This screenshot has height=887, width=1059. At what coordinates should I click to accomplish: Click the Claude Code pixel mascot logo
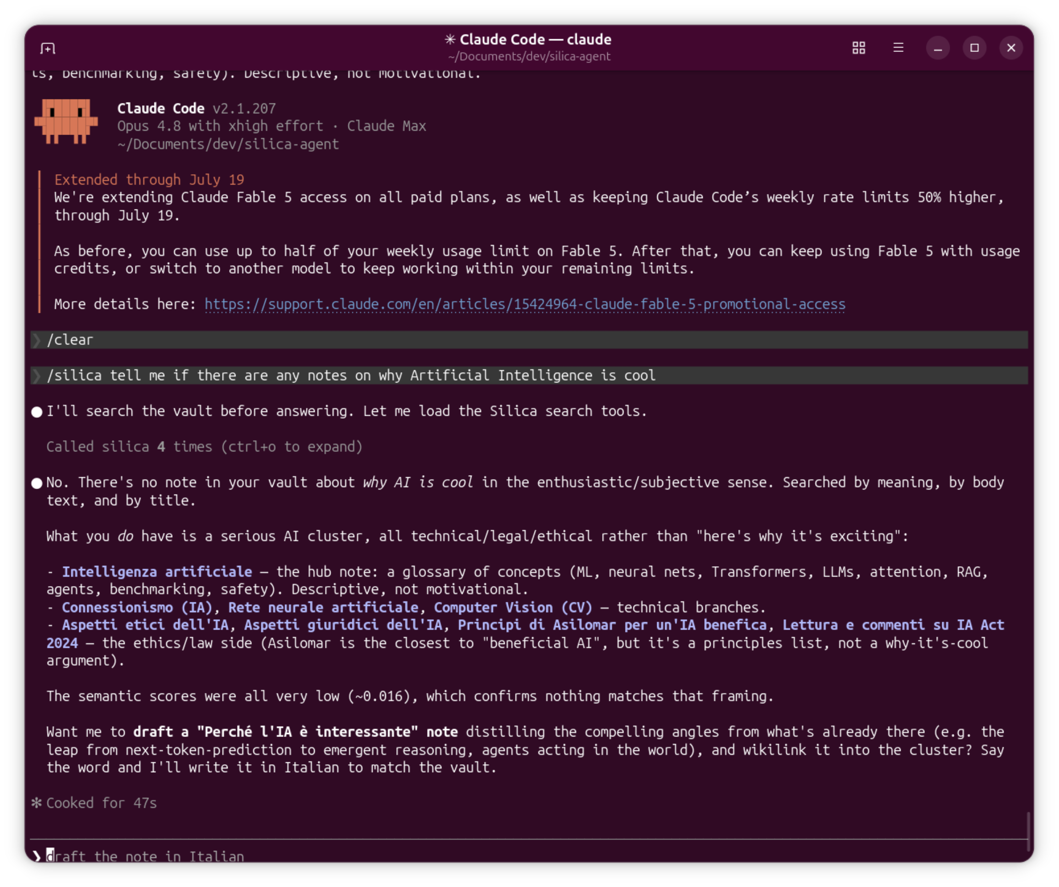[65, 122]
